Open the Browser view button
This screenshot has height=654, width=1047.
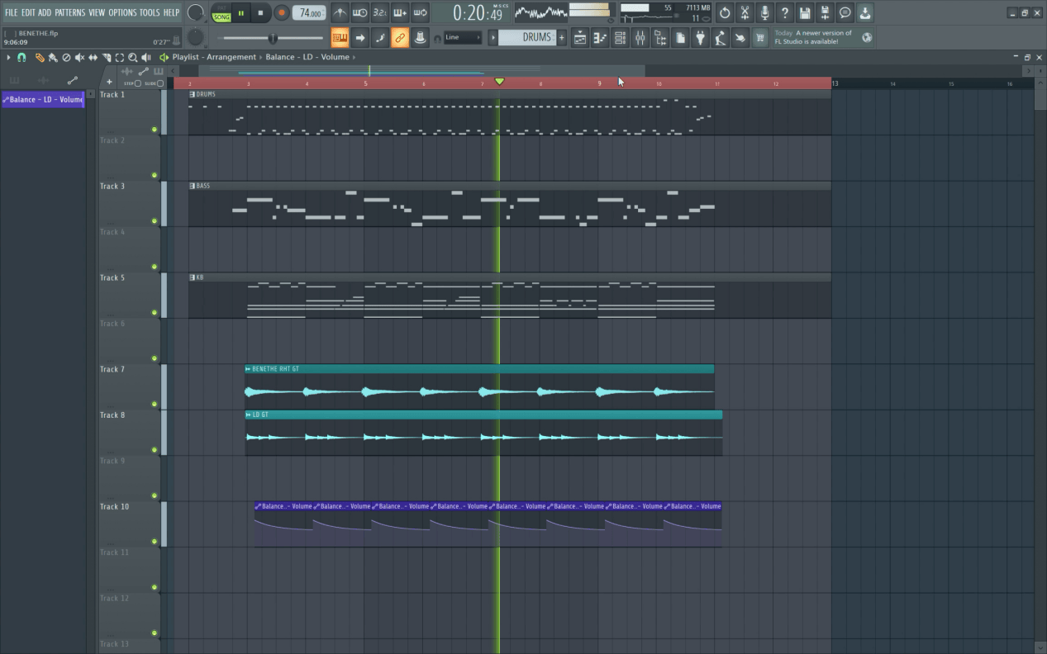click(x=660, y=38)
